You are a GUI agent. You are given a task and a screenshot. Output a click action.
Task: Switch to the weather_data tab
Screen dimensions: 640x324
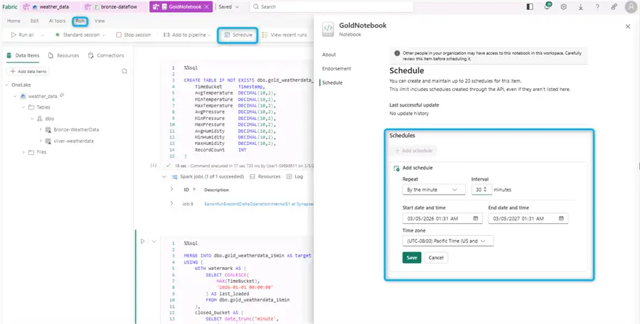(x=49, y=6)
